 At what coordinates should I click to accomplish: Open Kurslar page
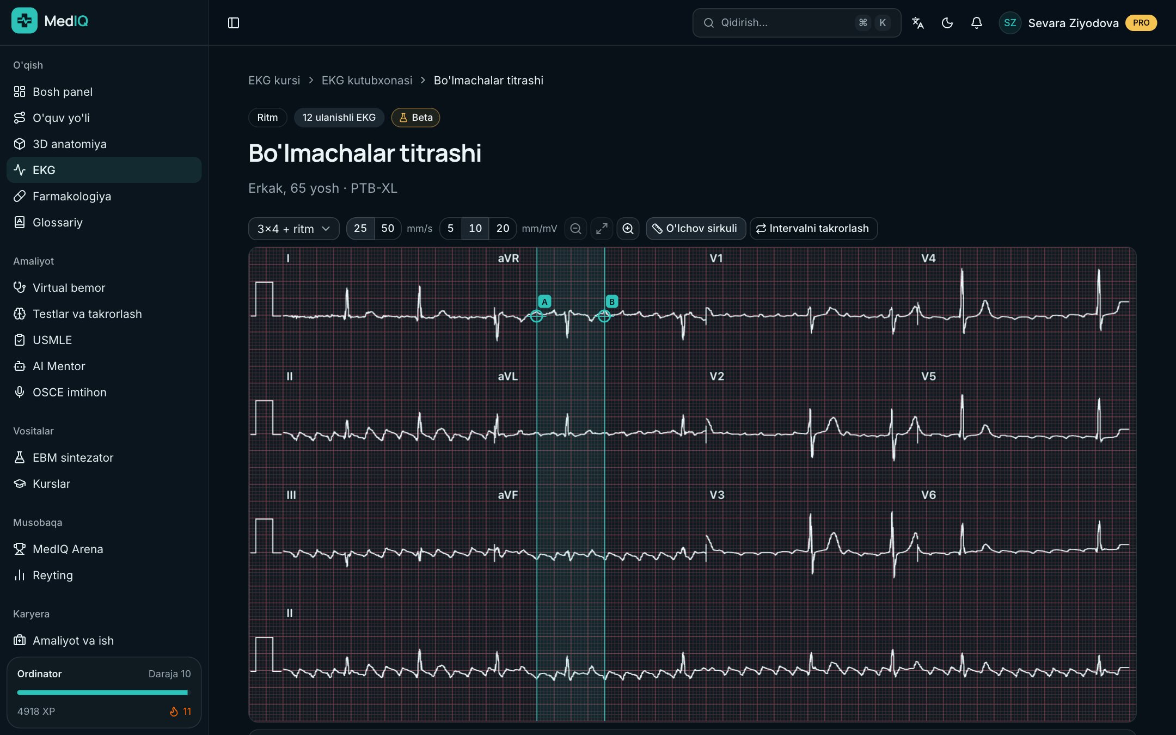(x=104, y=483)
